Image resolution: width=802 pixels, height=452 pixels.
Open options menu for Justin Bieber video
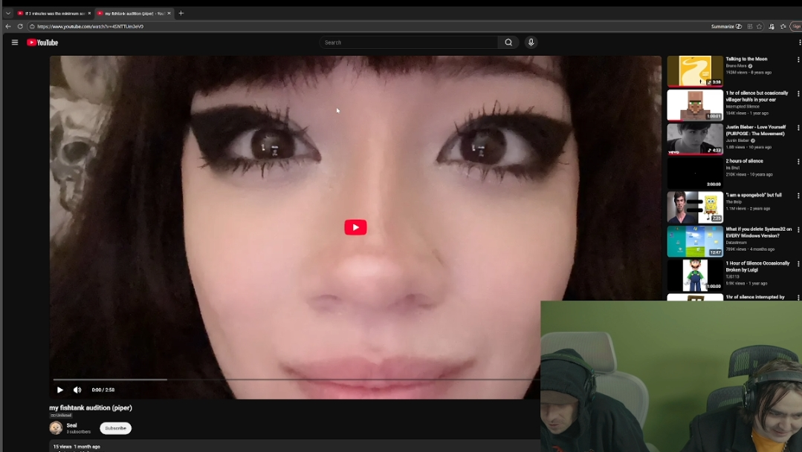tap(798, 128)
